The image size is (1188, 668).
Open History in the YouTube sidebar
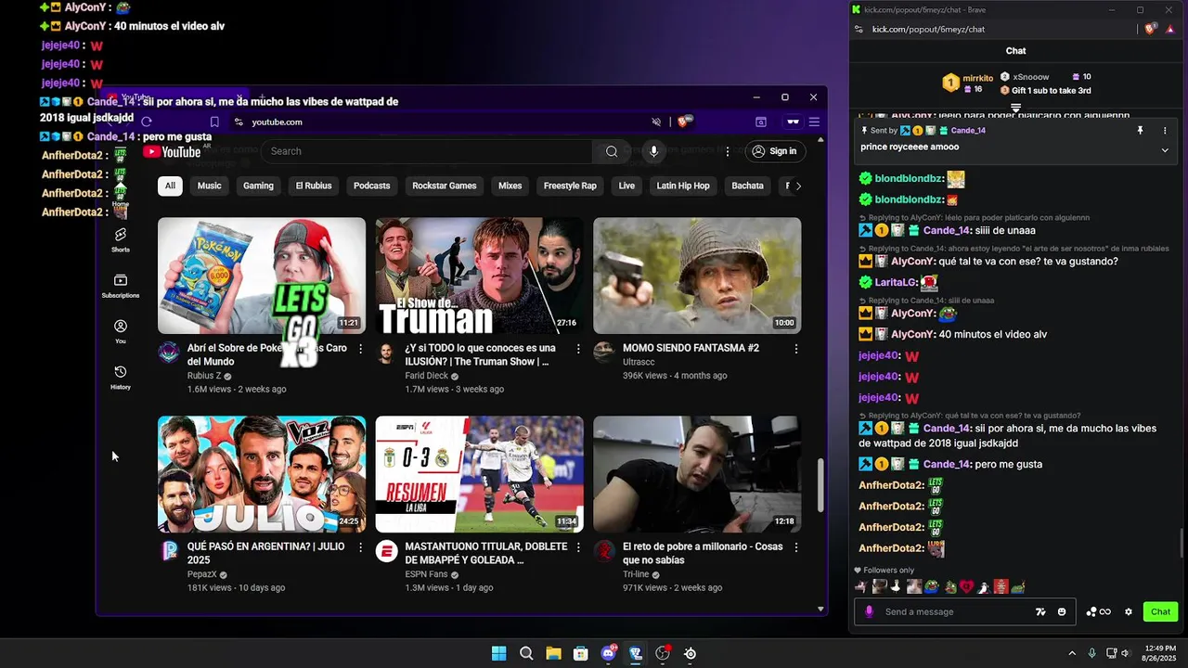[121, 377]
